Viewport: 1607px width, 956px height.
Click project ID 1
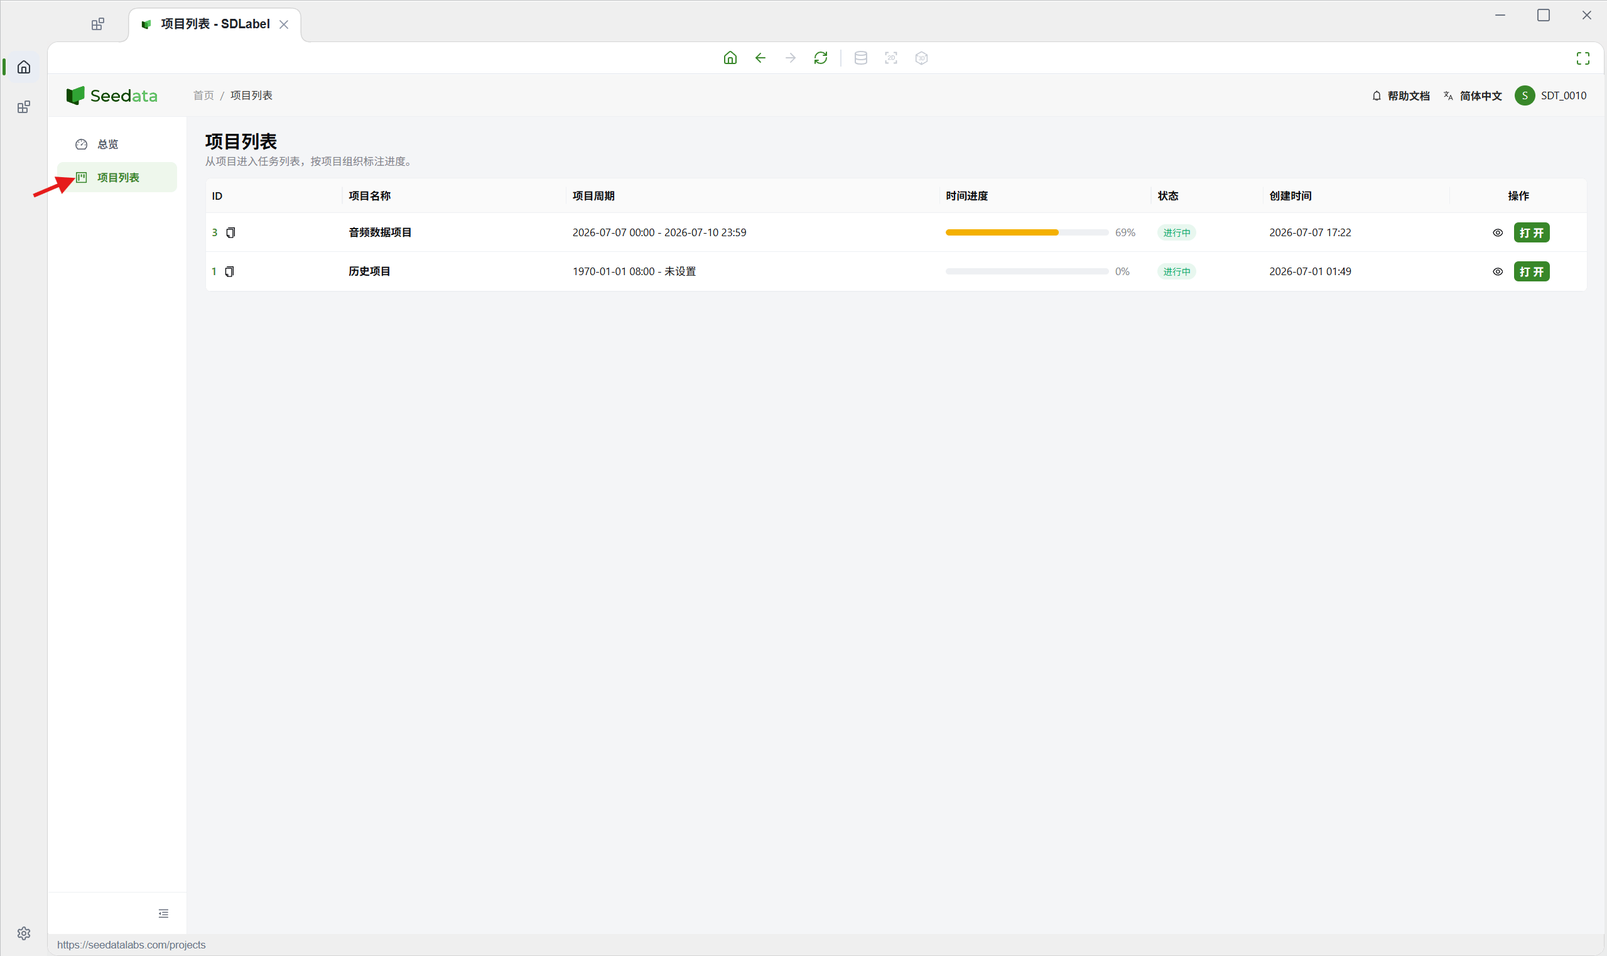coord(214,271)
